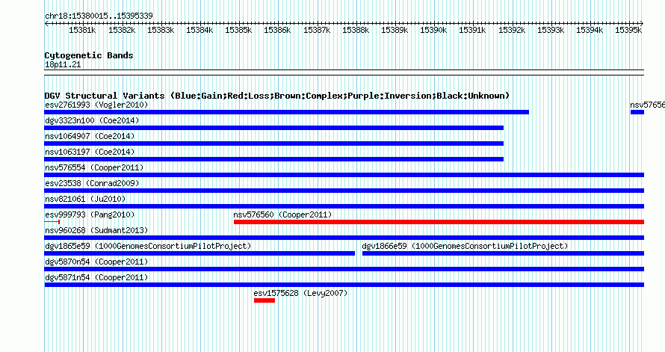Click the 18p11.21 band label

point(63,64)
